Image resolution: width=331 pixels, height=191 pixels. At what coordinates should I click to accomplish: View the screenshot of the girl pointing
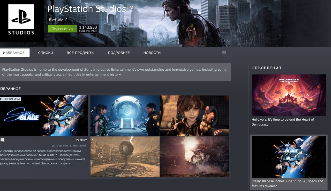click(194, 116)
